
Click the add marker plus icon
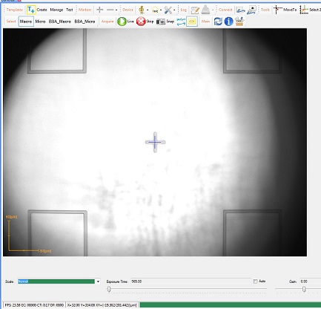(100, 10)
